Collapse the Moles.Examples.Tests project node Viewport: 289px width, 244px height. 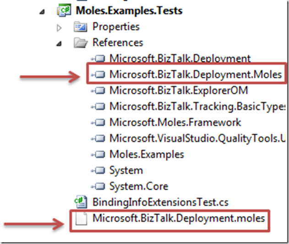[x=42, y=12]
